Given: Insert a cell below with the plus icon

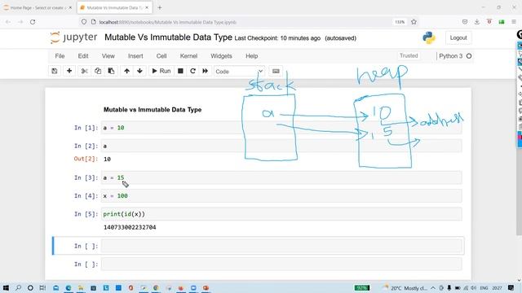Looking at the screenshot, I should (x=69, y=71).
